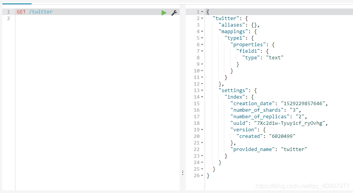Collapse the "field1" object at line 7
Viewport: 353px width, 193px height.
[202, 51]
